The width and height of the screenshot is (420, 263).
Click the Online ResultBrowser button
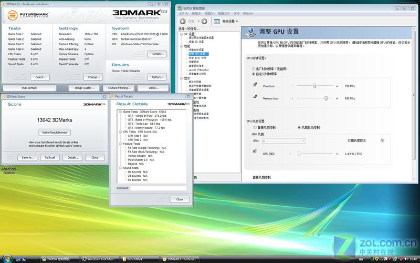(55, 133)
